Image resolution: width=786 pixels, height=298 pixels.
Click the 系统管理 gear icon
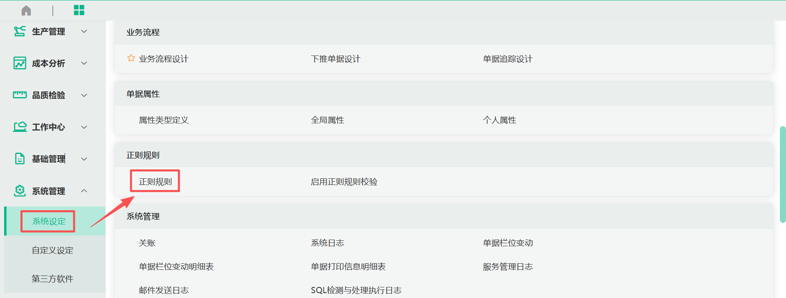tap(20, 191)
